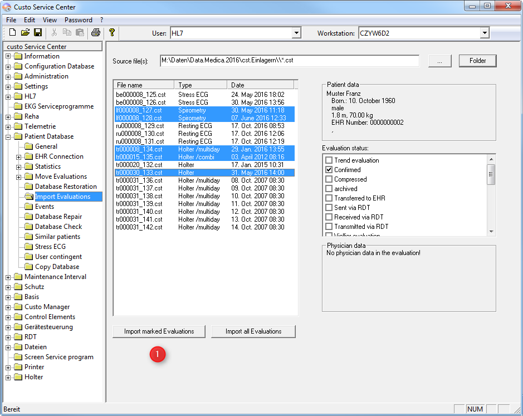Click the folder icon beside Similar patients

[29, 237]
